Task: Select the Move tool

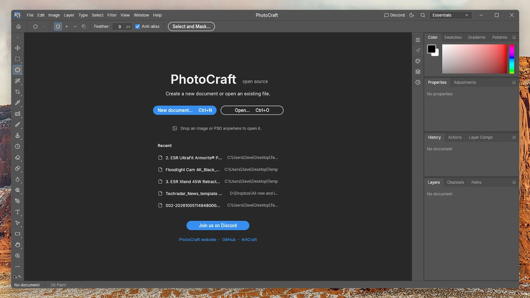Action: click(17, 48)
